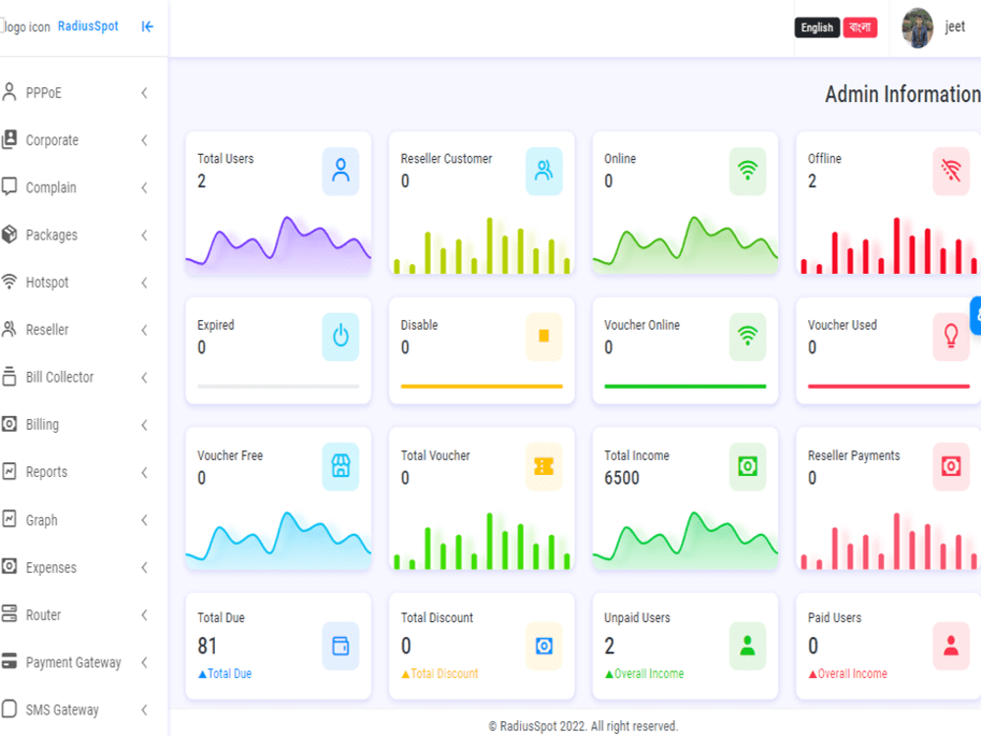Click the red Overall Income under Paid Users
This screenshot has height=736, width=981.
coord(848,674)
